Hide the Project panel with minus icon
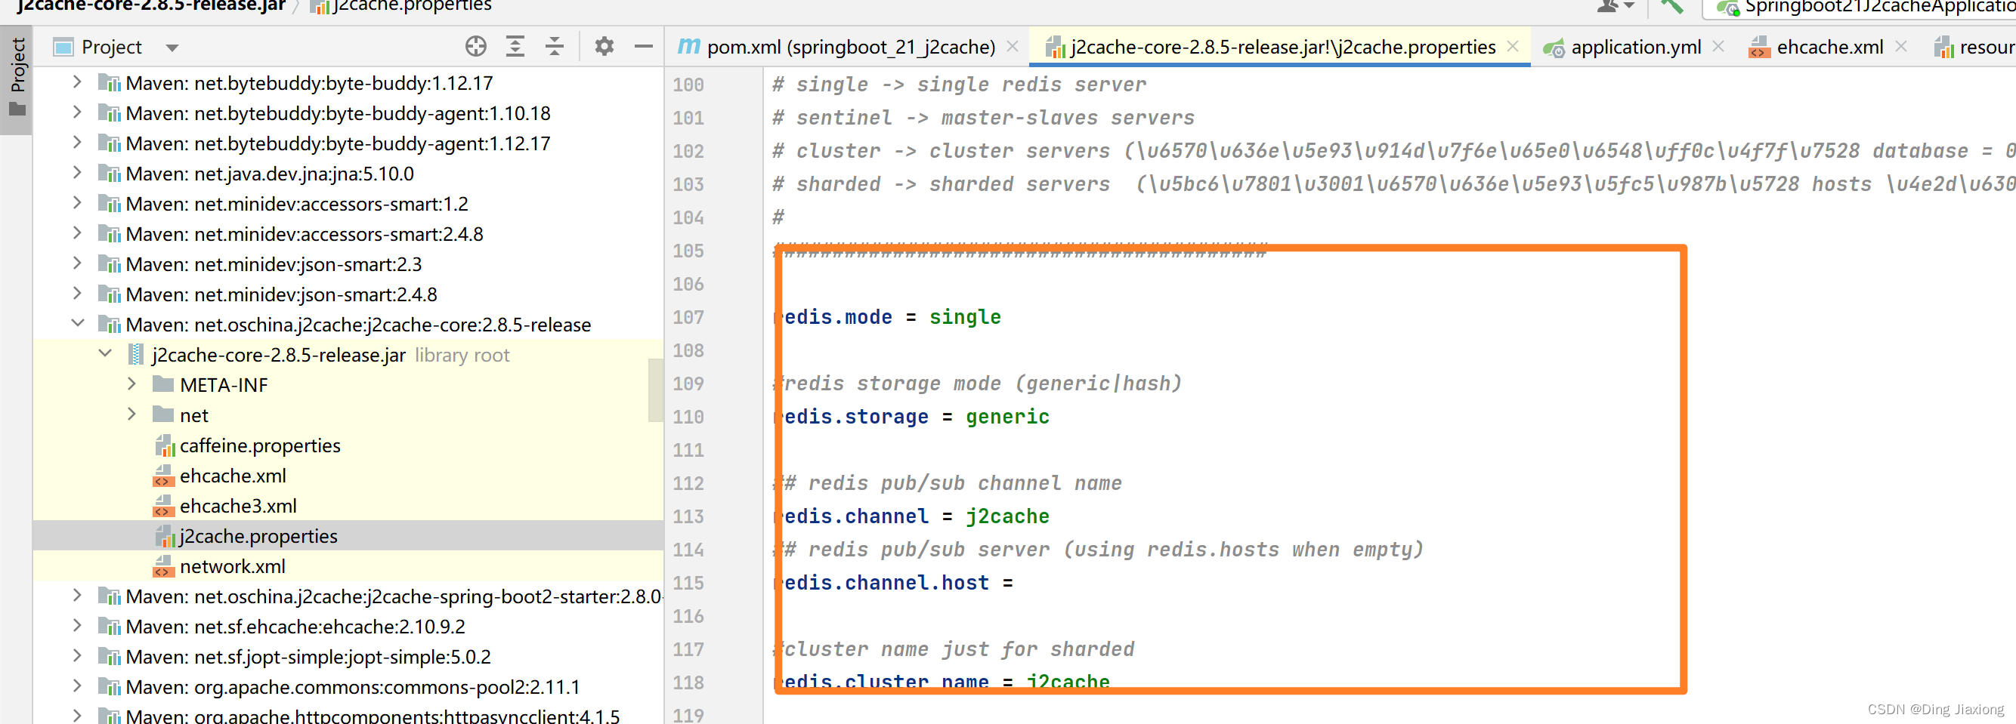Screen dimensions: 2016x724 pyautogui.click(x=643, y=47)
